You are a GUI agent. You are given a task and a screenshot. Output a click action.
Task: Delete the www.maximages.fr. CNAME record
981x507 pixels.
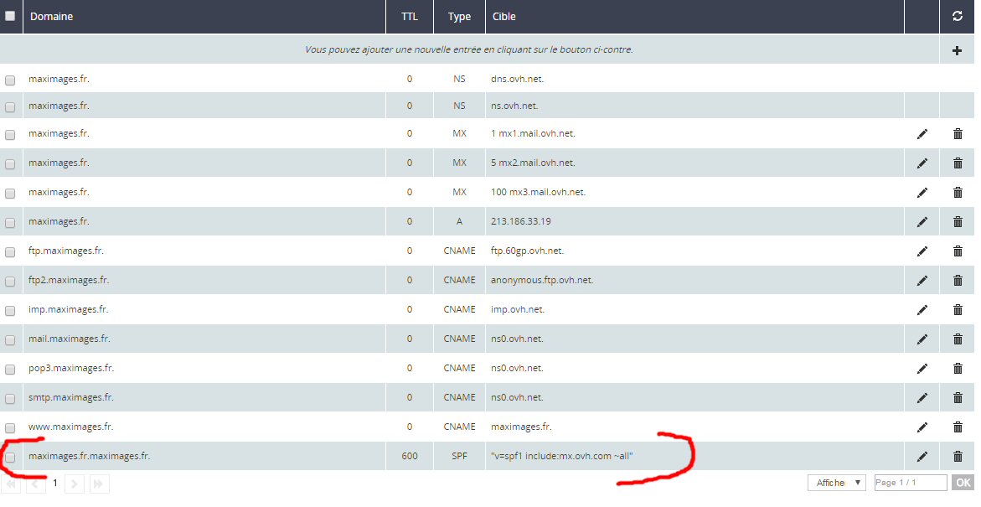click(x=958, y=427)
